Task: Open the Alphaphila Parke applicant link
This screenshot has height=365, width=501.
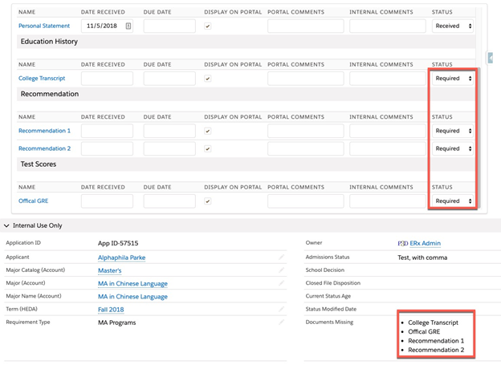Action: click(121, 258)
